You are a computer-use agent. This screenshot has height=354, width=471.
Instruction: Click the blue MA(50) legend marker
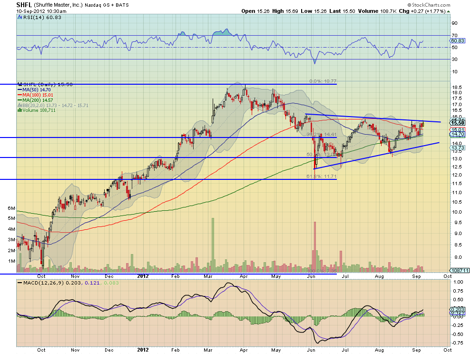point(19,89)
